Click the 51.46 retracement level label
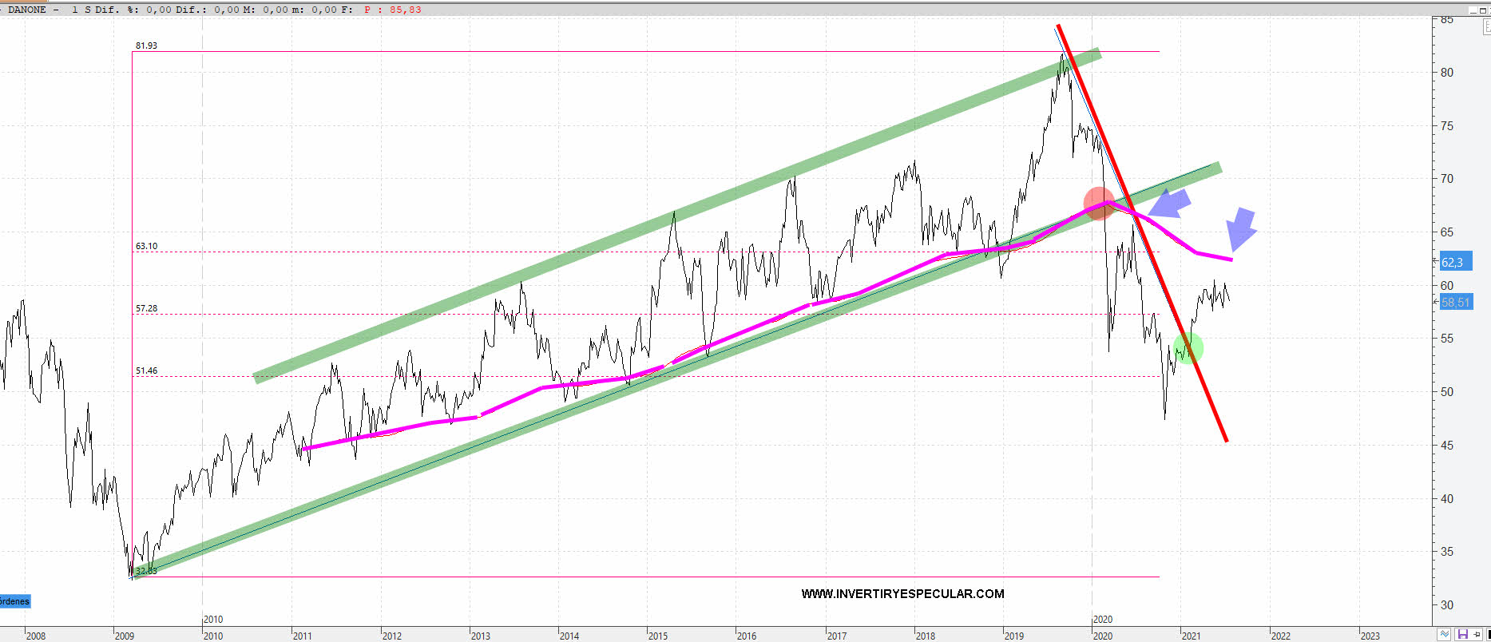Viewport: 1491px width, 642px height. coord(146,371)
